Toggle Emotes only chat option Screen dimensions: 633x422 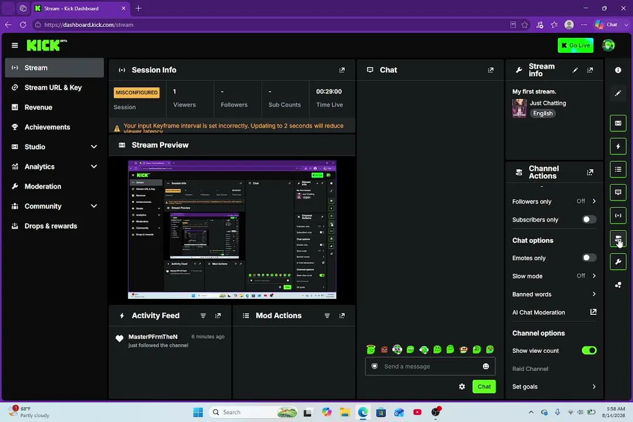point(588,258)
